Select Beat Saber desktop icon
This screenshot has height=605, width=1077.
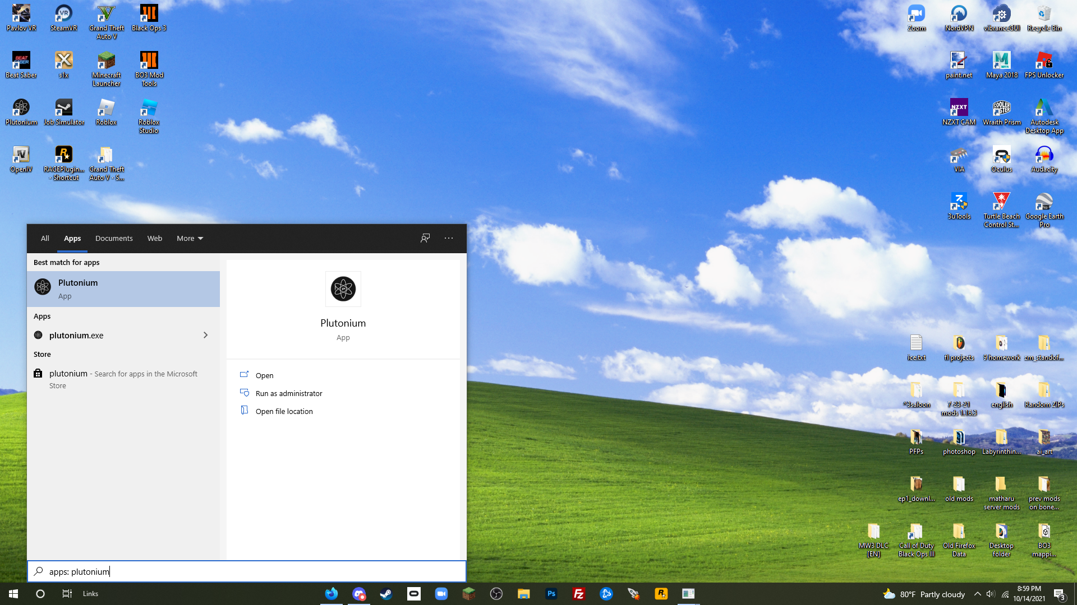21,65
